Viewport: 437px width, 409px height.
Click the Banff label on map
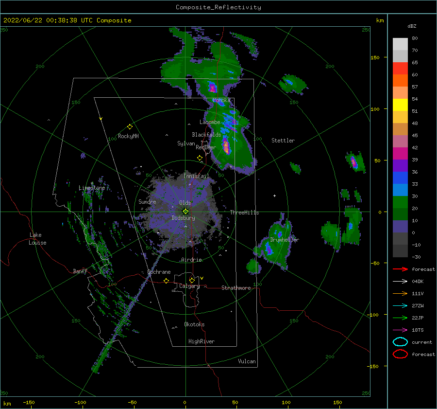(80, 271)
